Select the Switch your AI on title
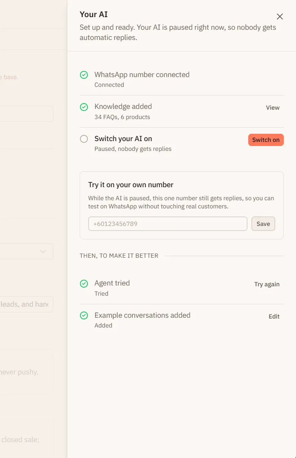The width and height of the screenshot is (296, 458). click(x=123, y=139)
